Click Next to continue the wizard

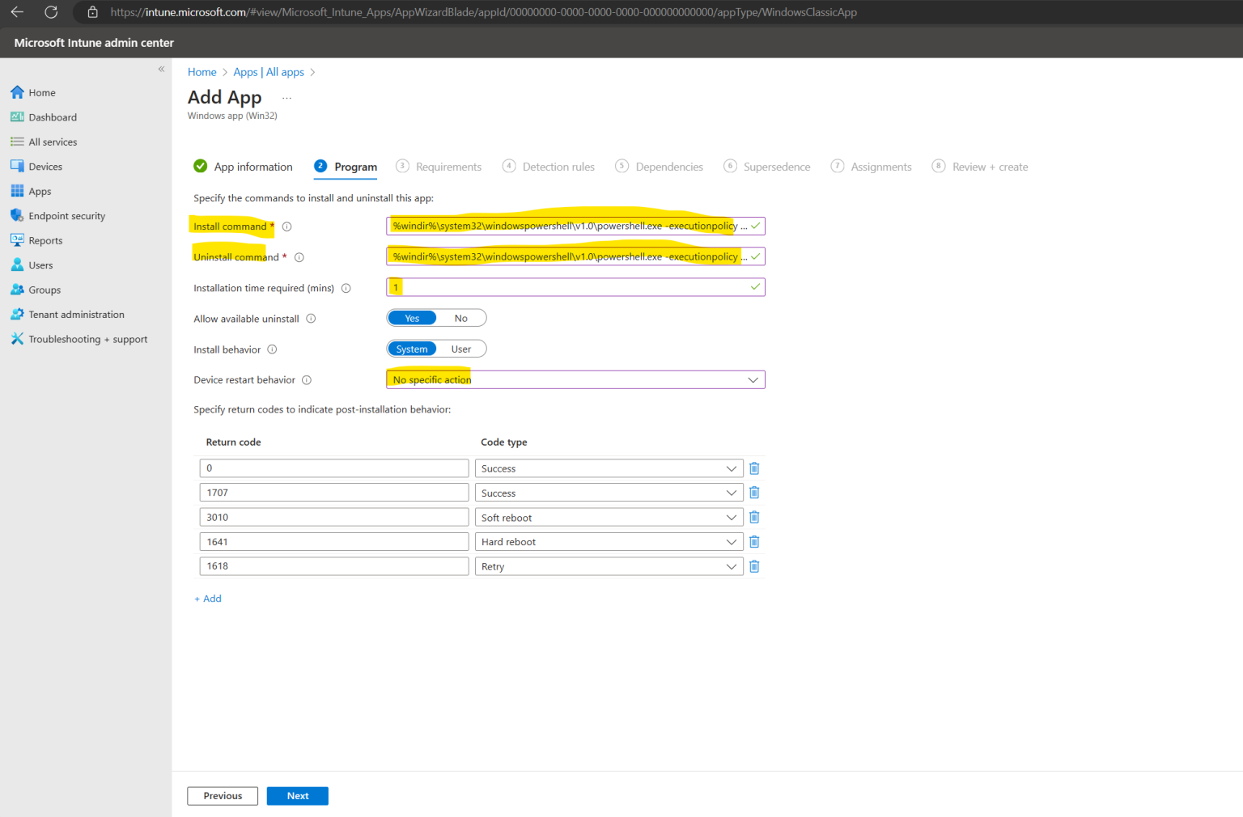click(x=297, y=796)
